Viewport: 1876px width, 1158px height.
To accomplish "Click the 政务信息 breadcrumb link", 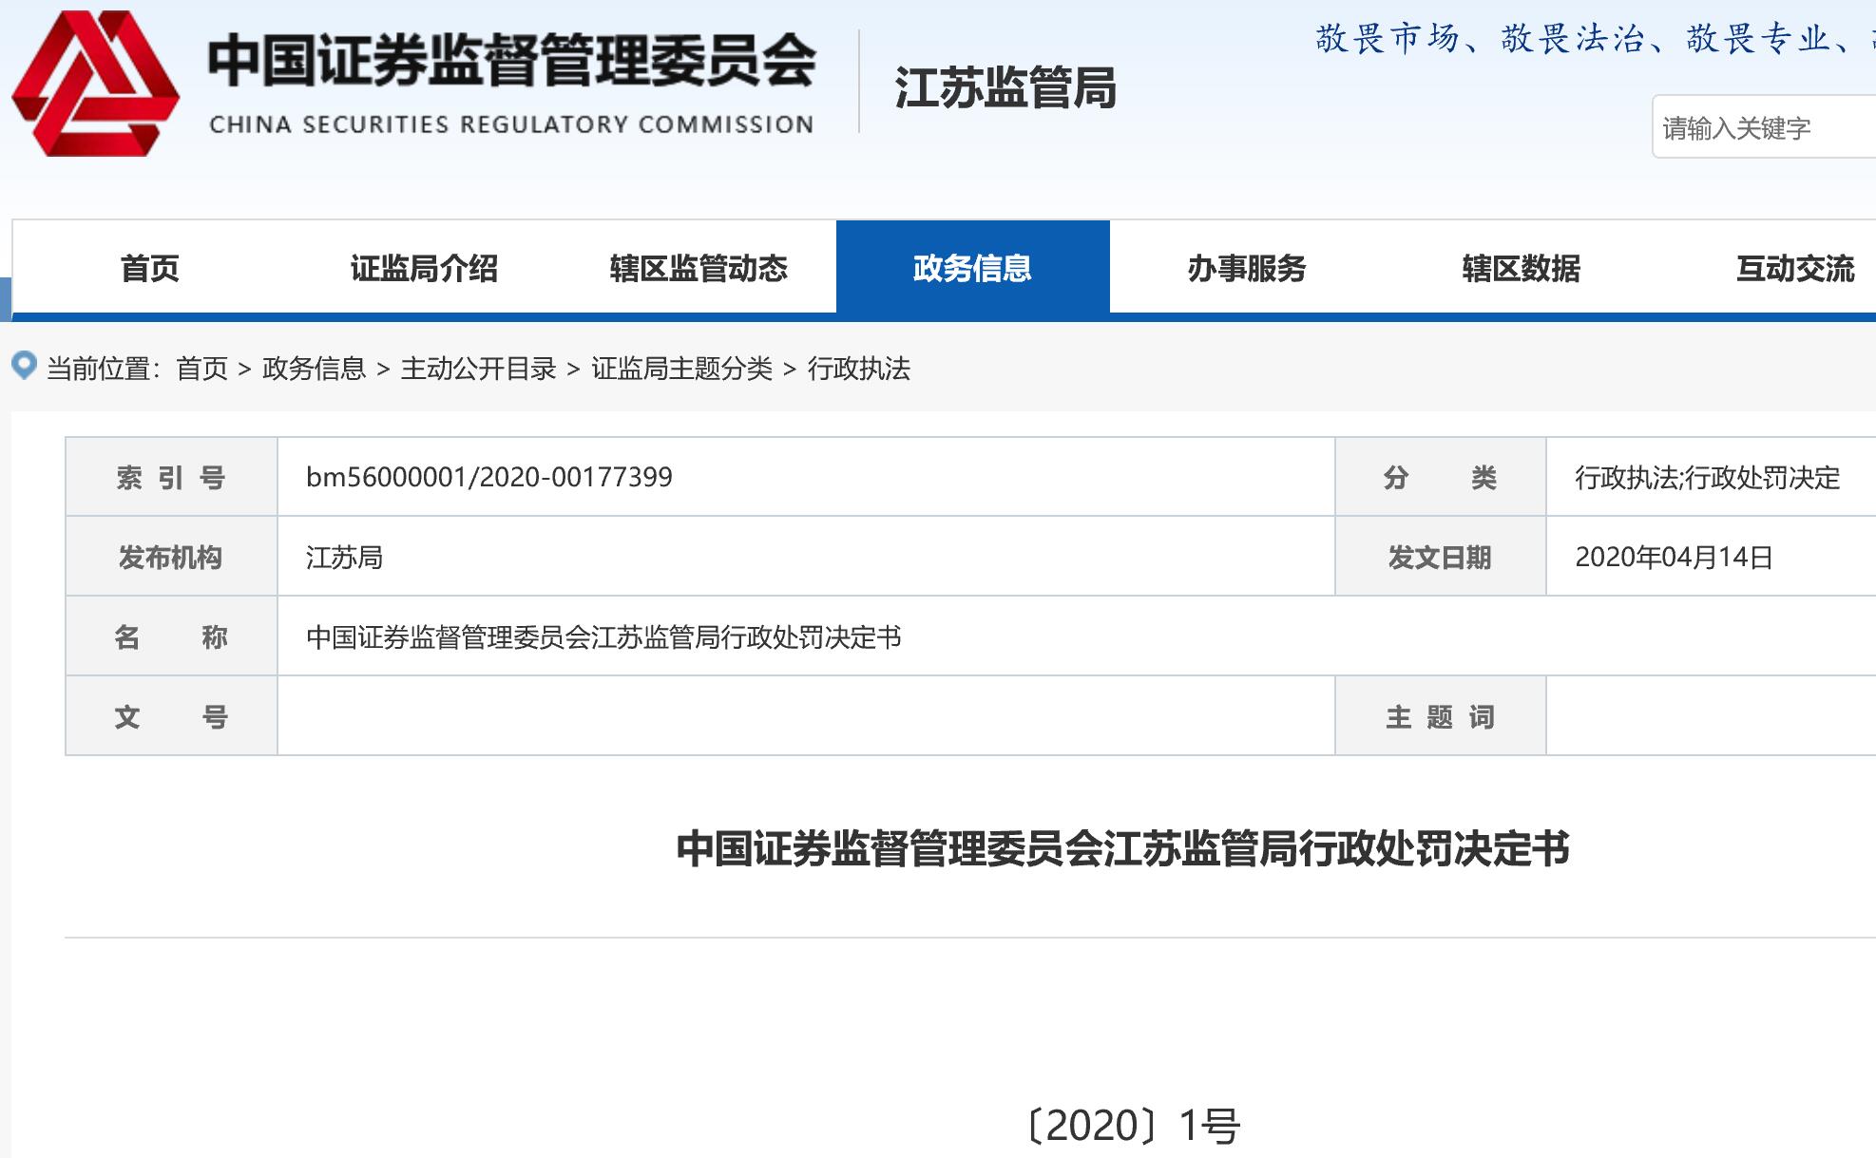I will pos(314,369).
